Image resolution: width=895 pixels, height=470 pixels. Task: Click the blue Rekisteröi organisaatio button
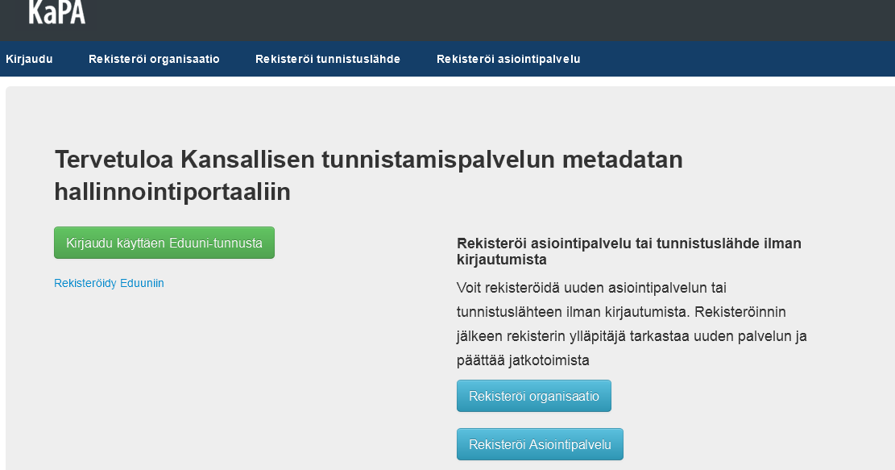pyautogui.click(x=533, y=396)
